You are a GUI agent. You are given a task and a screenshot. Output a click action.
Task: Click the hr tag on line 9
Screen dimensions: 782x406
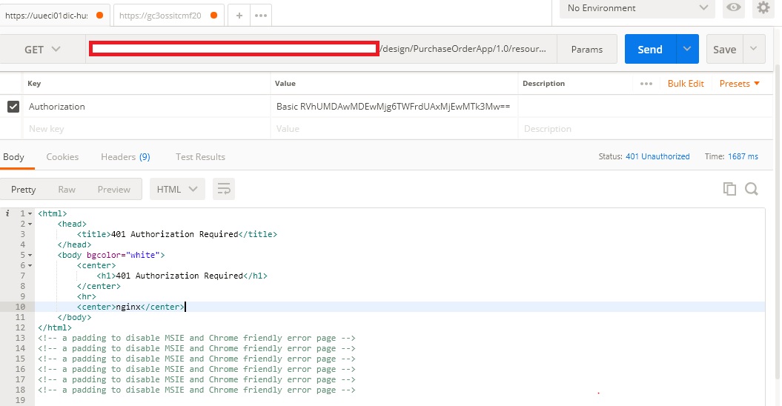86,296
